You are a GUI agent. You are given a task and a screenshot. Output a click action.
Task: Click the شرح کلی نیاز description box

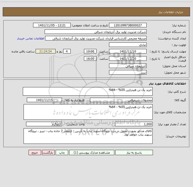pos(88,91)
